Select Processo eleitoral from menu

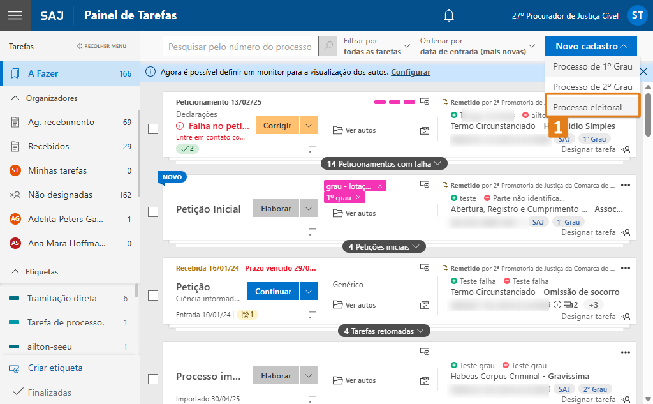point(587,107)
